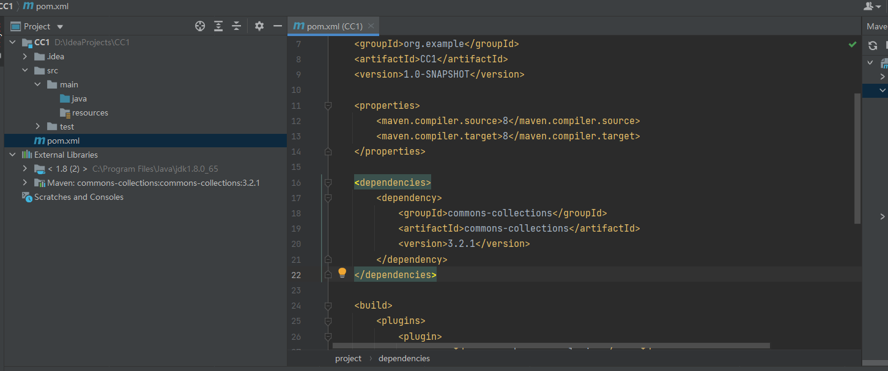Click CC1 in top navigation breadcrumb
The height and width of the screenshot is (371, 888).
6,6
